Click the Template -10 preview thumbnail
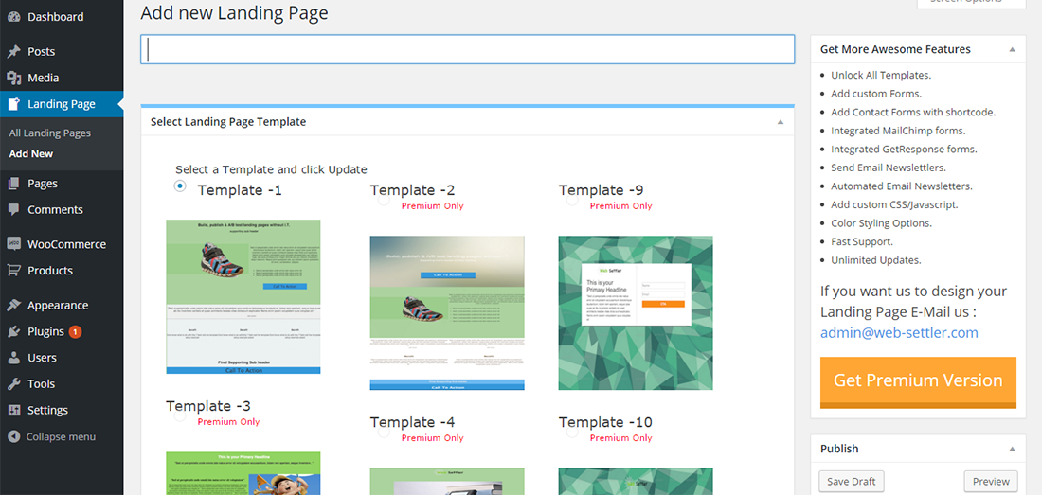Image resolution: width=1042 pixels, height=495 pixels. [x=636, y=481]
